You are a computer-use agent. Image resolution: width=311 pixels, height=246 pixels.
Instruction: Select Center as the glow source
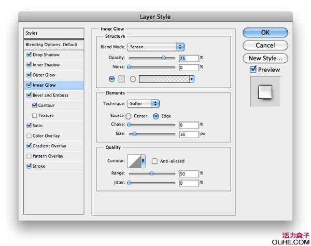tap(129, 116)
